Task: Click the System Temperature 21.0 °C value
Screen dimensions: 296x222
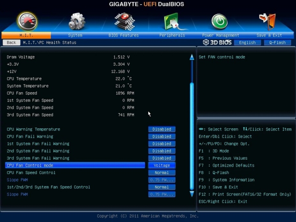Action: pyautogui.click(x=124, y=86)
